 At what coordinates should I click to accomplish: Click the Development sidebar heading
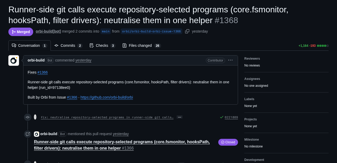(254, 160)
